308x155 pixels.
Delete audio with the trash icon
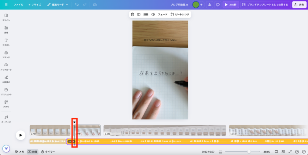(132, 14)
